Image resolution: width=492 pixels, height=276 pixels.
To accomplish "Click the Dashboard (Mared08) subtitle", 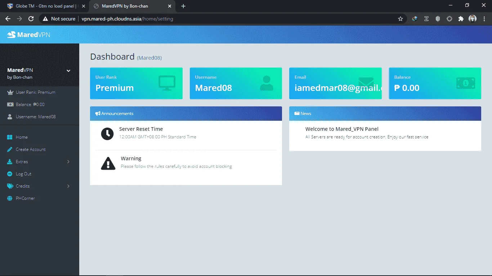I will point(149,58).
